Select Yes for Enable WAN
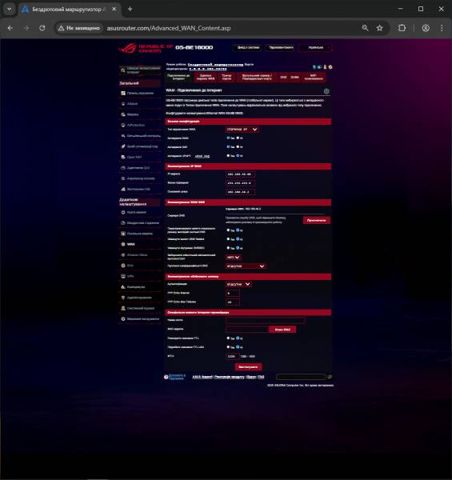 tap(228, 138)
